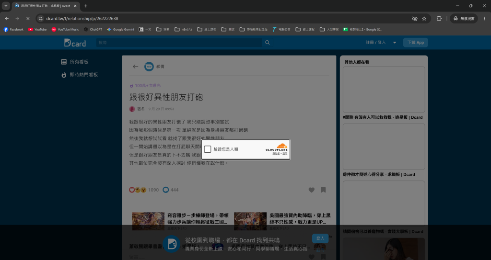Click the 下載 App button

(x=416, y=43)
